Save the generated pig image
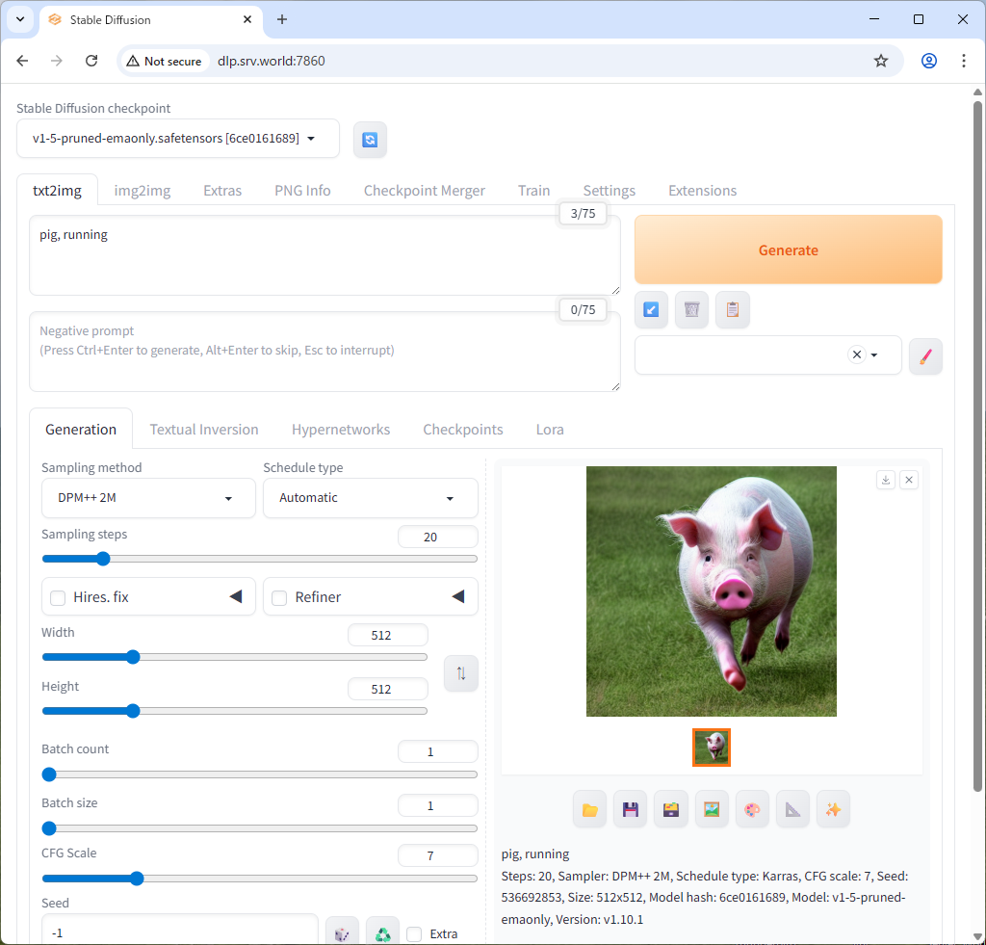The width and height of the screenshot is (986, 945). tap(631, 810)
